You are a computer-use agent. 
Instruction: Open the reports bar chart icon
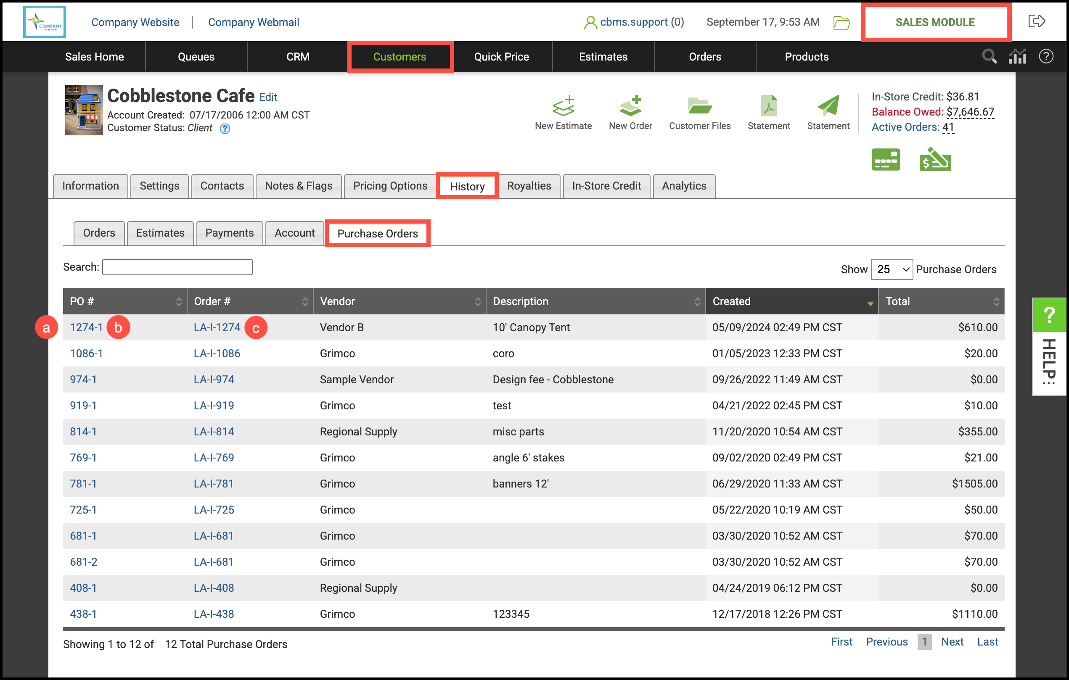(x=1017, y=57)
